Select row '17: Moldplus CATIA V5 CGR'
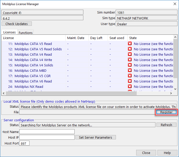Screen dimensions: 179x157 tap(87, 76)
